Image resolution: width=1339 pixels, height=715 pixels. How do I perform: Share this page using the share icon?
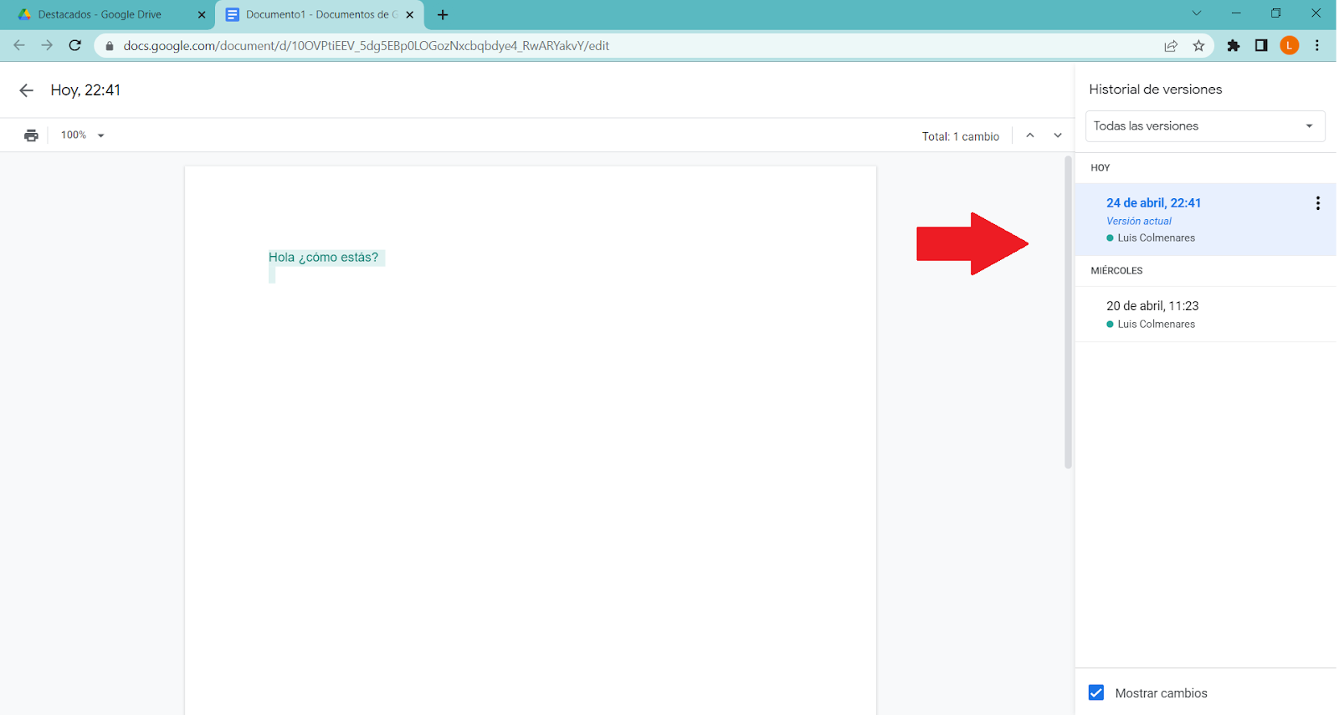[x=1171, y=46]
